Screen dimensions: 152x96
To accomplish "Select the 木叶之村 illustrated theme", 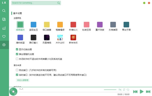I will tap(60, 38).
